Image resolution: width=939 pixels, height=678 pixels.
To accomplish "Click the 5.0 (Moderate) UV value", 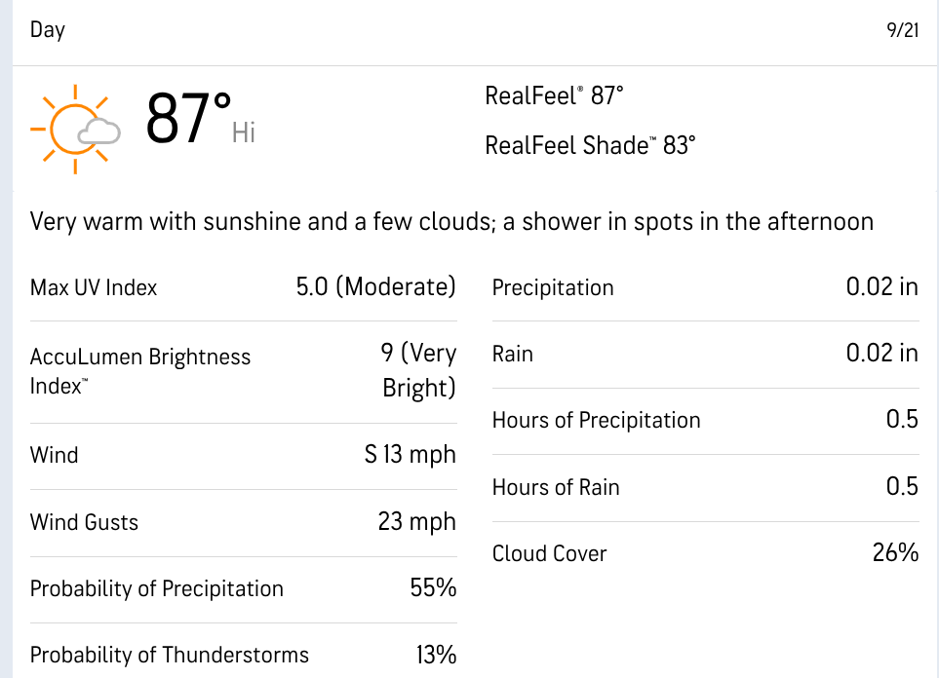I will (x=376, y=287).
